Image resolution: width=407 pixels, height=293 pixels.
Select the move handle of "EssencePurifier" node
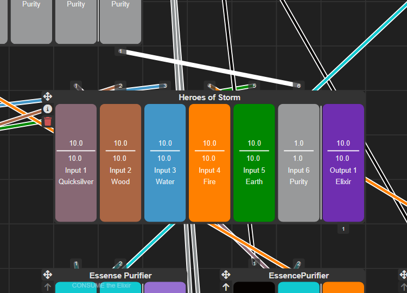[226, 275]
